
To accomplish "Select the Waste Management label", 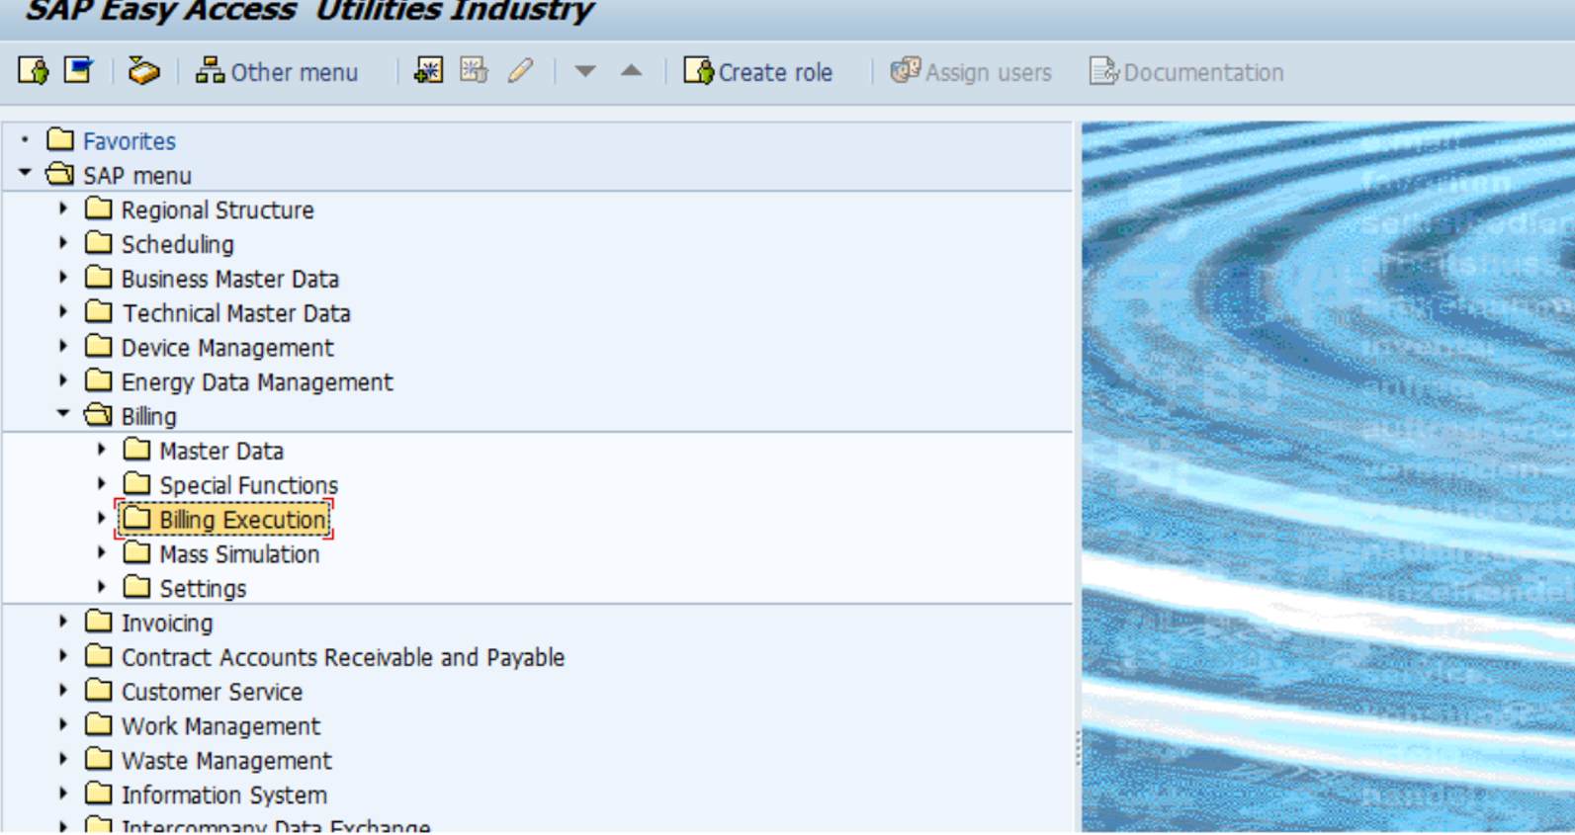I will [x=226, y=761].
